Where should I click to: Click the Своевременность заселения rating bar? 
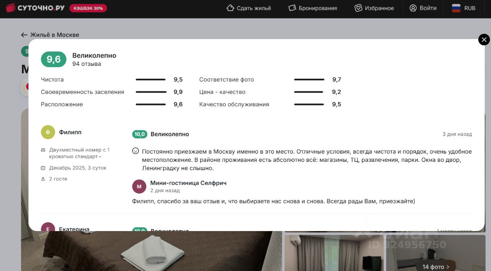click(151, 92)
